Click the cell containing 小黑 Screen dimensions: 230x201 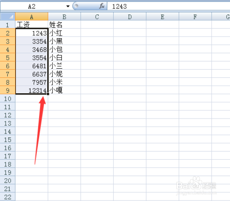(x=64, y=41)
